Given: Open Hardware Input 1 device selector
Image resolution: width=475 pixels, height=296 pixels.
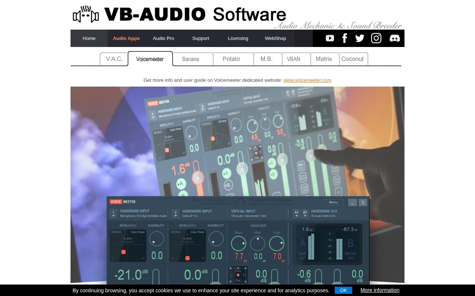Looking at the screenshot, I should (113, 213).
